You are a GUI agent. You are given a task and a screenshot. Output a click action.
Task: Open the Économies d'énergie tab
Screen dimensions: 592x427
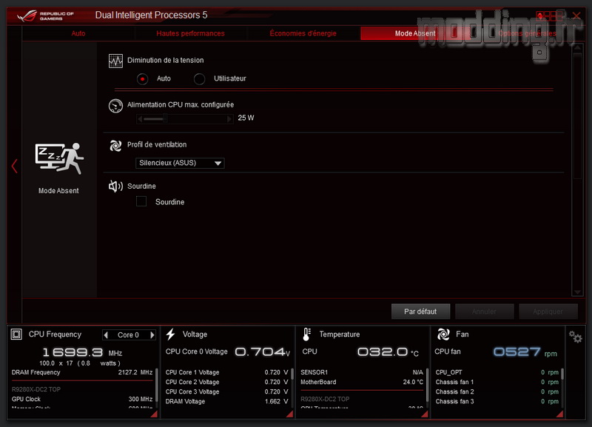tap(303, 33)
